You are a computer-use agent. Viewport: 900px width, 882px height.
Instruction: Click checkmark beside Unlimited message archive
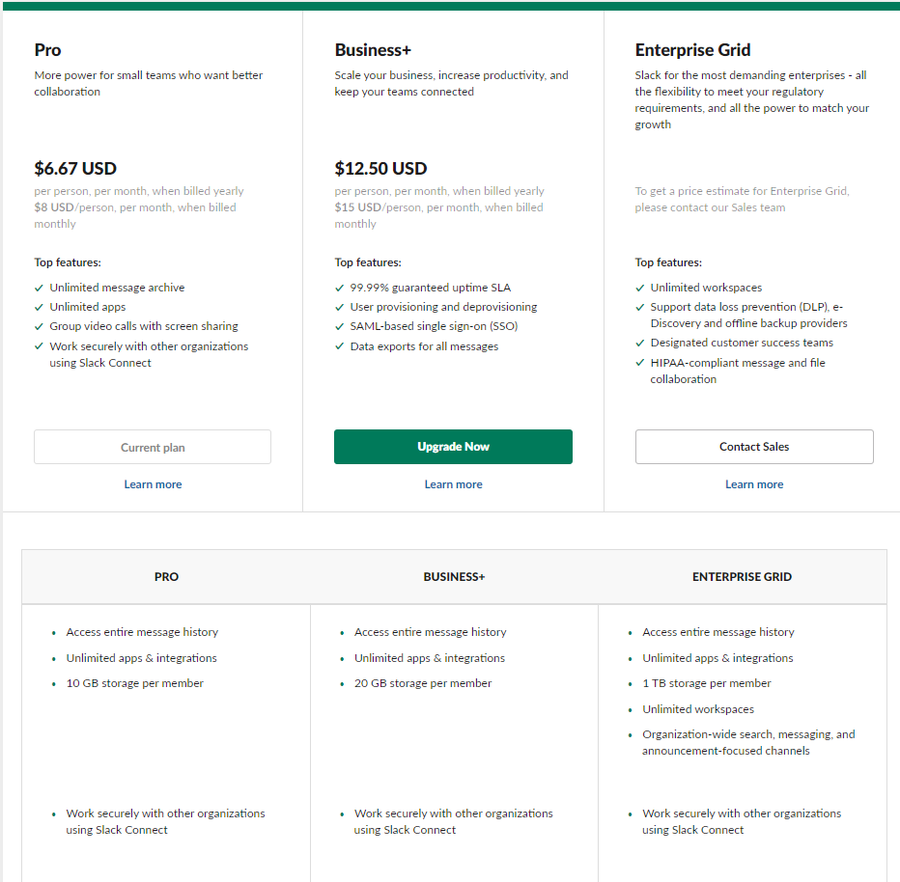pyautogui.click(x=39, y=288)
